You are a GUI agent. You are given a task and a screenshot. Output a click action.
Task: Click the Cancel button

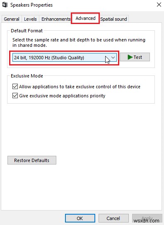pos(113,218)
